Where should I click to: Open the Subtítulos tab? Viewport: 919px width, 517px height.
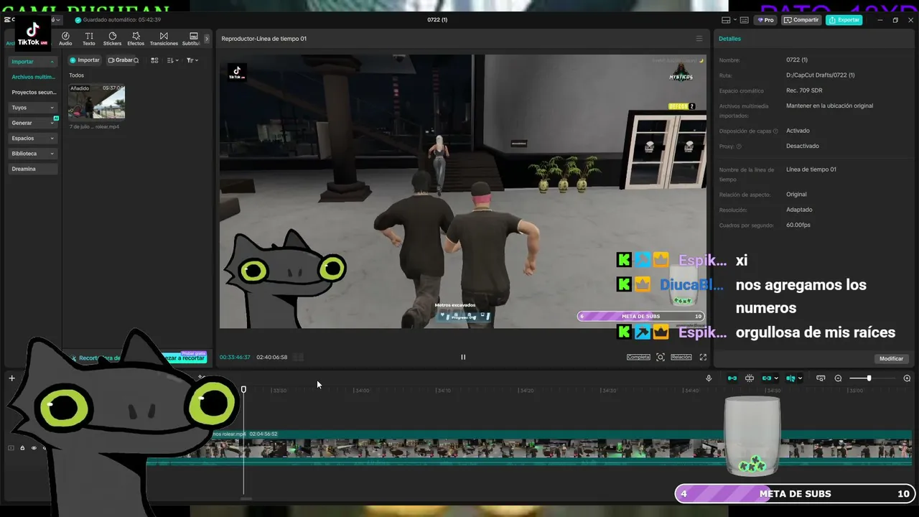tap(192, 39)
